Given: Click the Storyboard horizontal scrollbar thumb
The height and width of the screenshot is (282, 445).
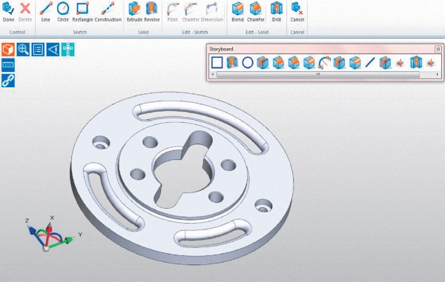Looking at the screenshot, I should (x=318, y=75).
